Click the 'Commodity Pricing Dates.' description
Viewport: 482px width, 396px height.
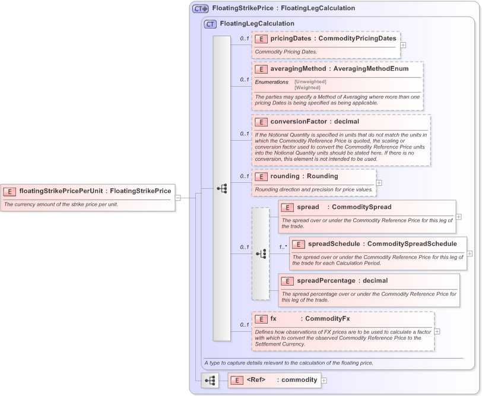pos(286,52)
